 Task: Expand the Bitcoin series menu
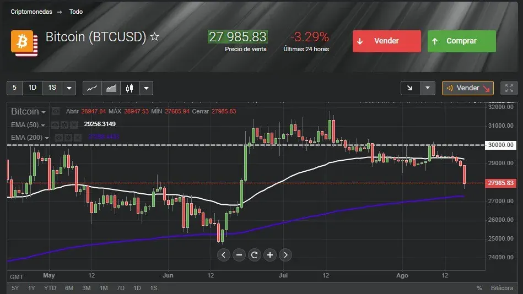coord(44,112)
